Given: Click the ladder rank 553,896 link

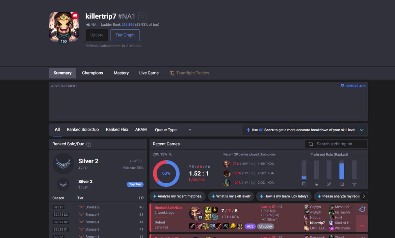Looking at the screenshot, I should point(128,25).
